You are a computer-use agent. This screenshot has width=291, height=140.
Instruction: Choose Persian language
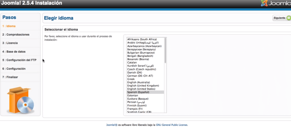145,102
